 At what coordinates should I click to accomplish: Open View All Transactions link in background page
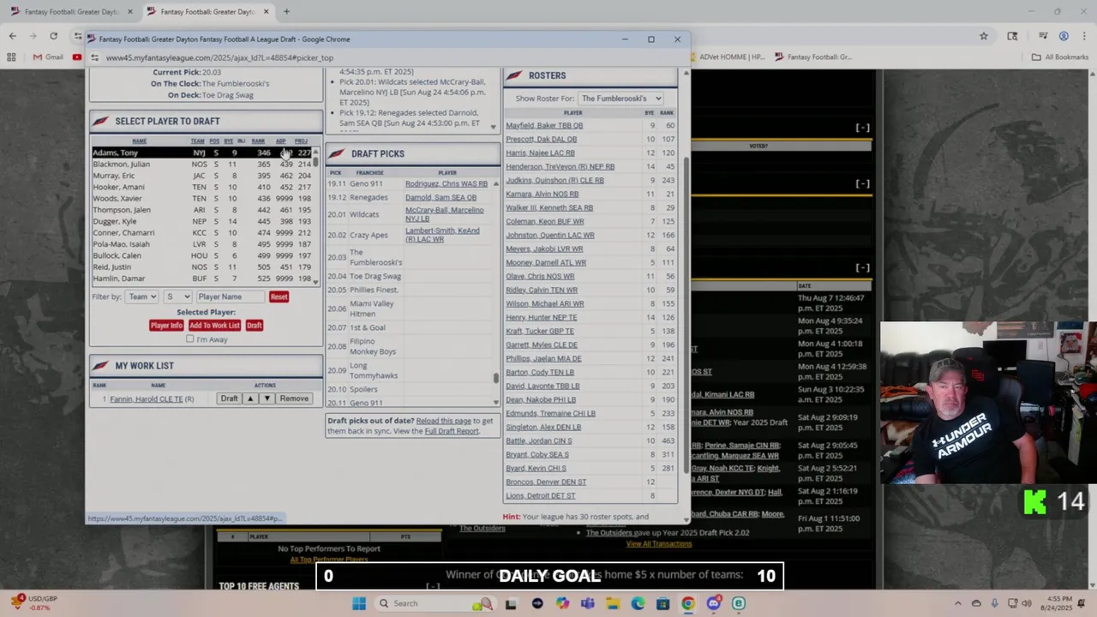tap(658, 544)
